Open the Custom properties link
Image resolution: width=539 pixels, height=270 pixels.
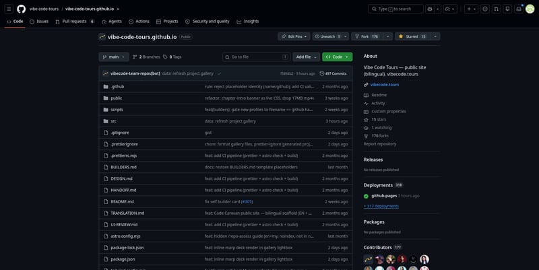click(x=389, y=111)
